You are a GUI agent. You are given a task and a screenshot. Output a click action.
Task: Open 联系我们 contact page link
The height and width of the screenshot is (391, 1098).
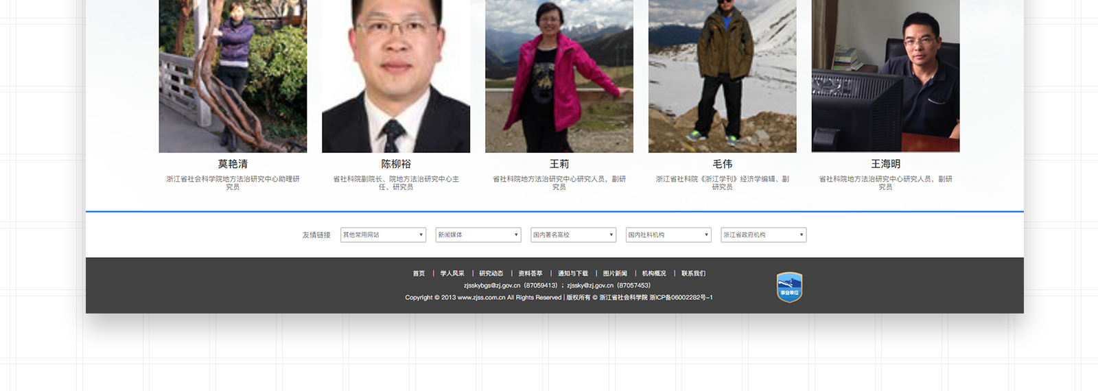[x=693, y=274]
